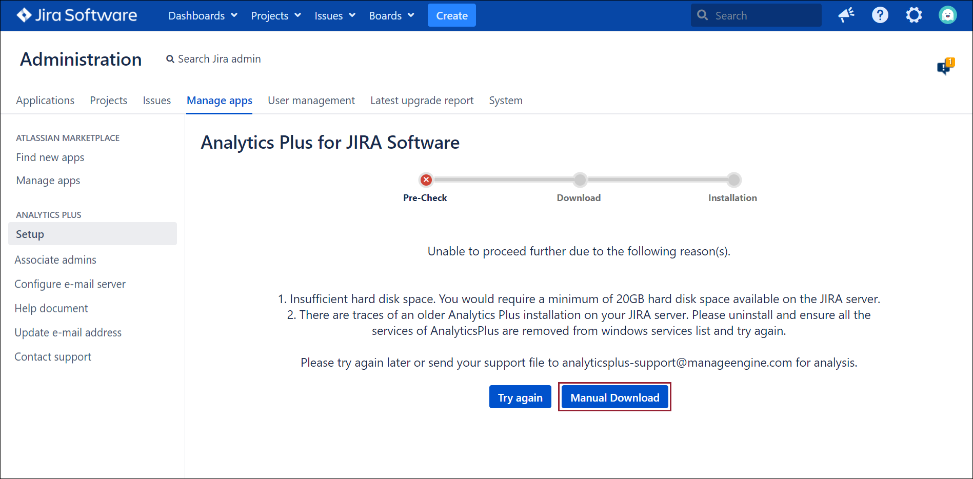
Task: Open the user profile avatar
Action: [947, 15]
